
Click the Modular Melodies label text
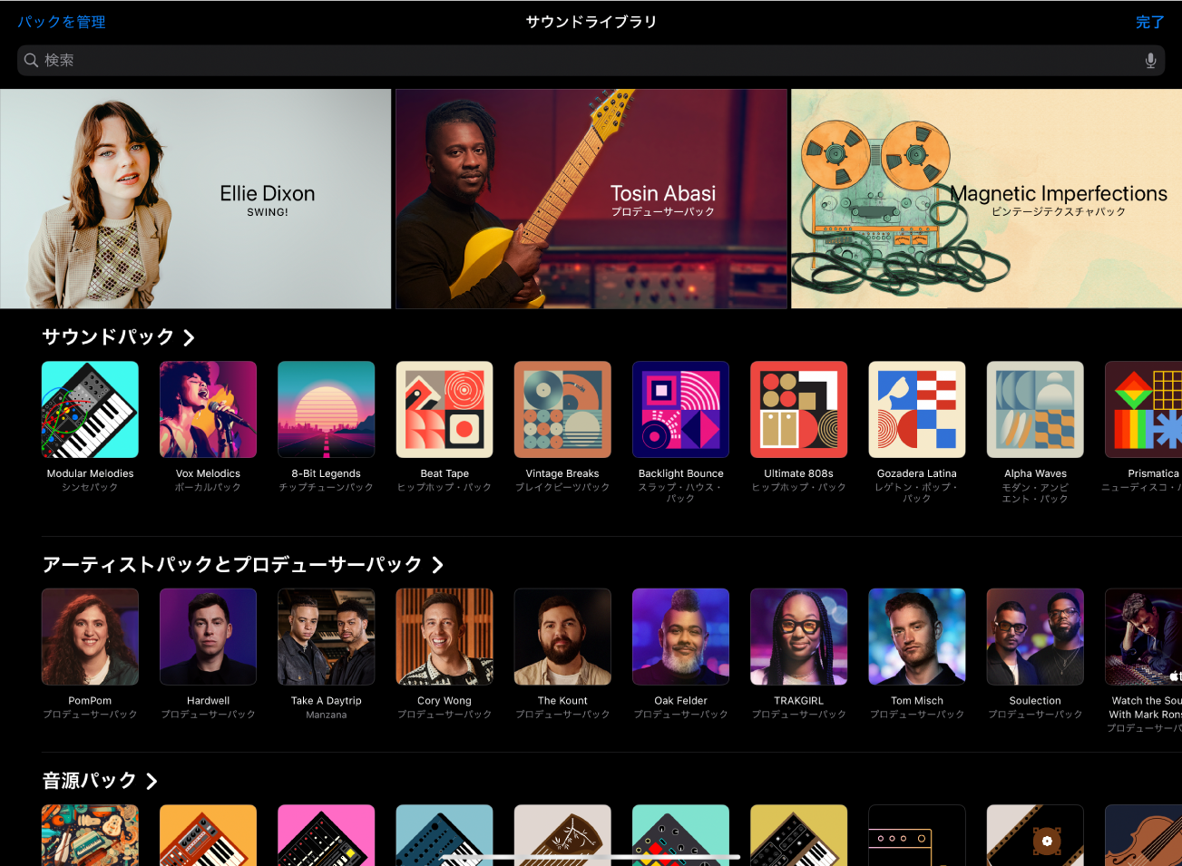[90, 473]
